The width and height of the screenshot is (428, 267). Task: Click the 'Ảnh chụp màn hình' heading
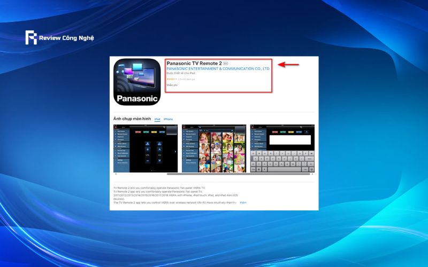click(132, 119)
